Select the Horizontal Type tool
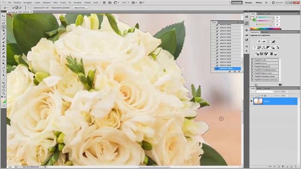 [4, 71]
